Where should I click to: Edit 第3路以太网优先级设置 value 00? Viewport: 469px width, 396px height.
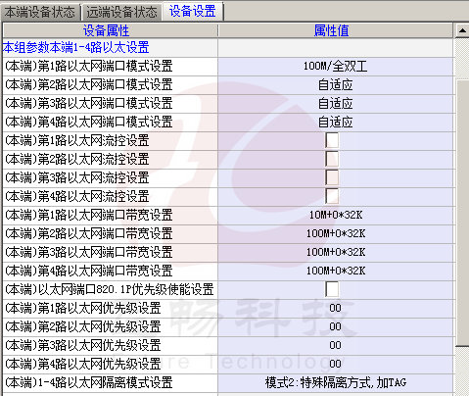tap(336, 345)
